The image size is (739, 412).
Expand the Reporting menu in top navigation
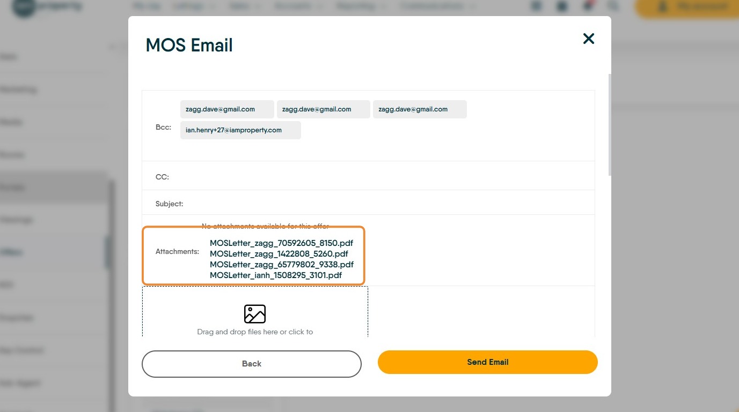(359, 6)
